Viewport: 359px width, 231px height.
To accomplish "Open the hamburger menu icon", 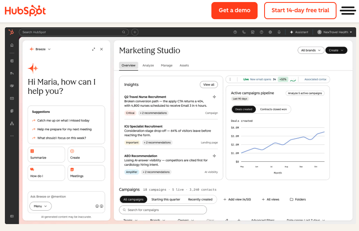I will click(348, 11).
